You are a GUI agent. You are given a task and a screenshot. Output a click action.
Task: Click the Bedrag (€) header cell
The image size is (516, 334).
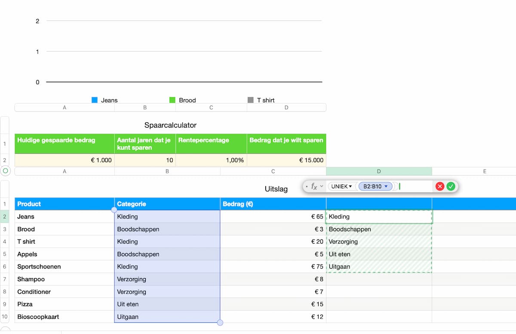point(273,204)
